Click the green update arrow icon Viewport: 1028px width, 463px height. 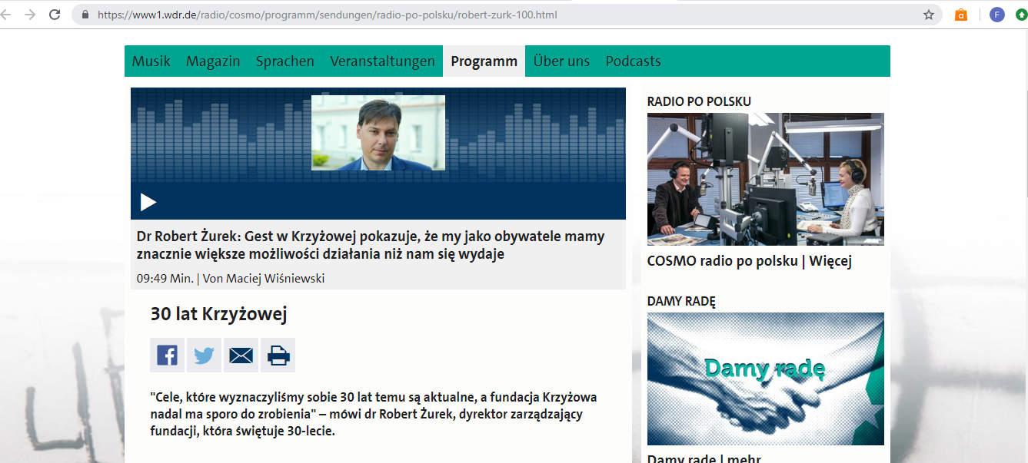(1022, 15)
